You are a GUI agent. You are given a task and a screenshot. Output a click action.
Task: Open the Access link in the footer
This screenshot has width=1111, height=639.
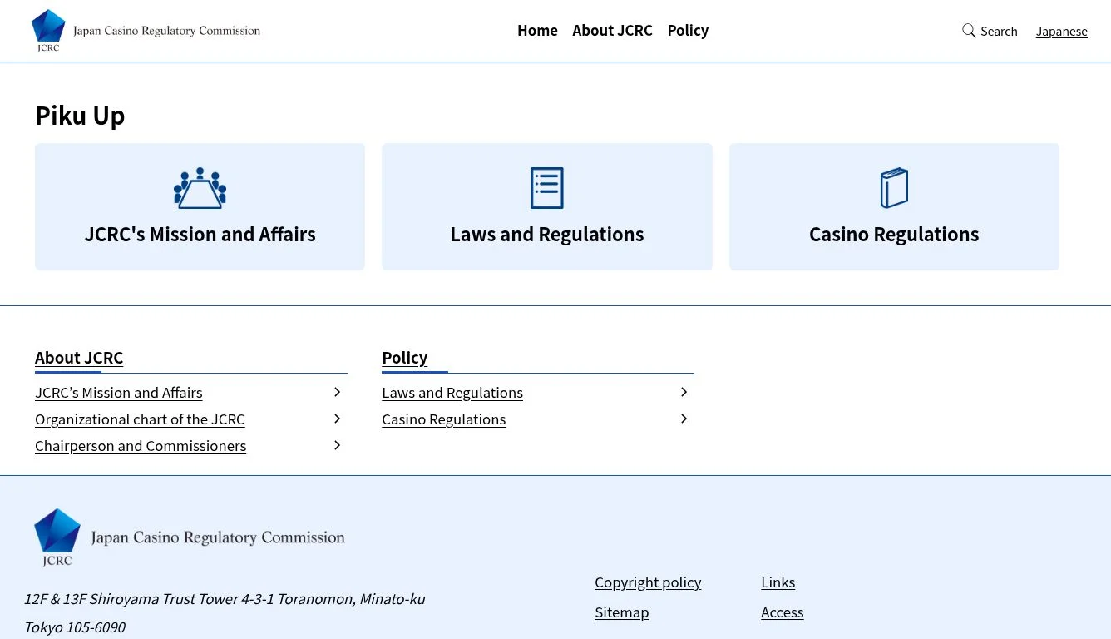[782, 612]
